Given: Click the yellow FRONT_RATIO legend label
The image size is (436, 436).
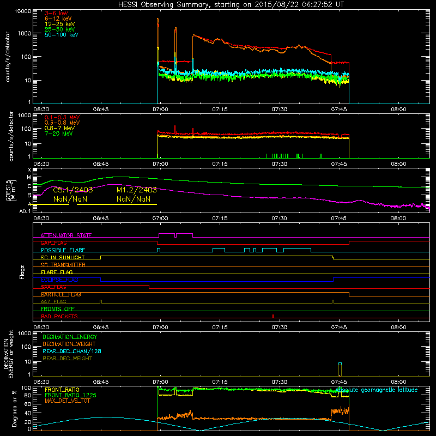Looking at the screenshot, I should pos(62,390).
